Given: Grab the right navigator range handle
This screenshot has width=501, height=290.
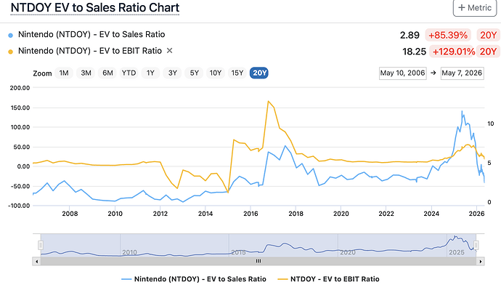Looking at the screenshot, I should pos(476,245).
